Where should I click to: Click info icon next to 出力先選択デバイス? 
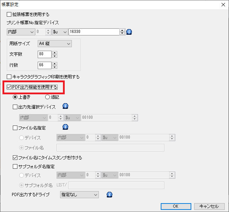pyautogui.click(x=65, y=106)
